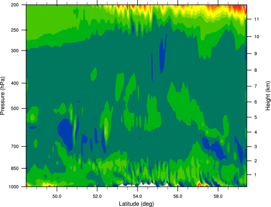The width and height of the screenshot is (271, 207).
Task: Click the 56.0 latitude tick label
Action: (x=178, y=196)
